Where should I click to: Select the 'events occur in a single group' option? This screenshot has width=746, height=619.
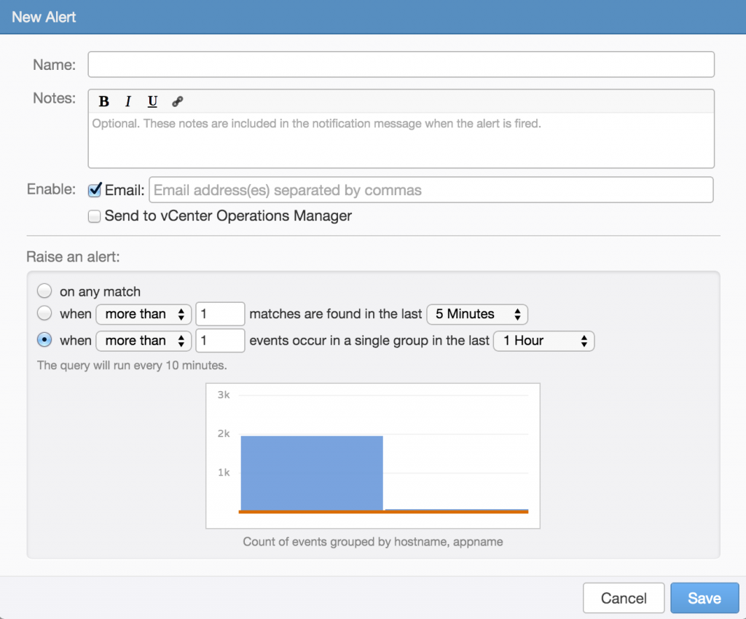(44, 340)
